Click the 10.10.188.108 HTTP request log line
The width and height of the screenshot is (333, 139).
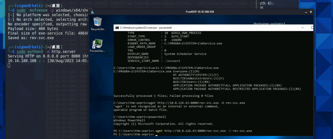[x=48, y=61]
